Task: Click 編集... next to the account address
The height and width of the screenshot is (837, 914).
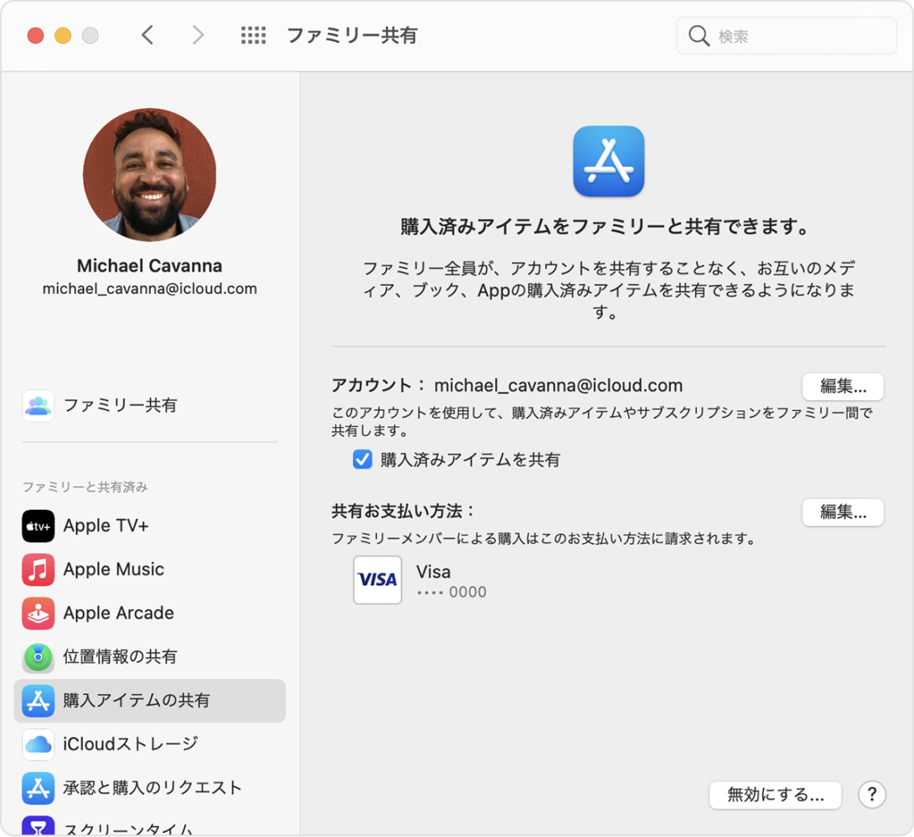Action: coord(843,386)
